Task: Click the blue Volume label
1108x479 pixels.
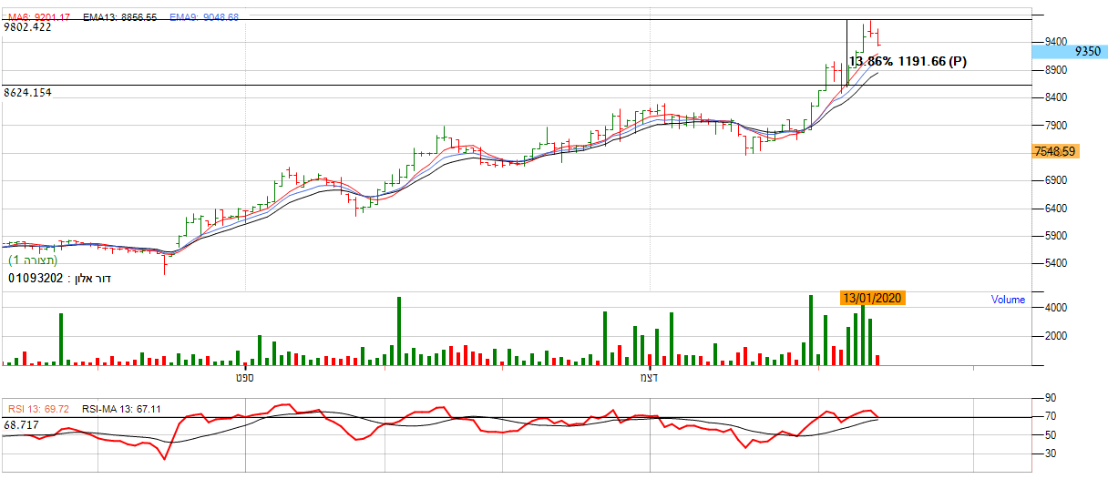Action: point(1008,300)
